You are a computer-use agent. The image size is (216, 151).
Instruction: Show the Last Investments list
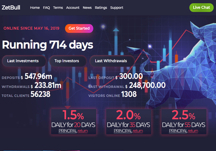click(x=23, y=61)
